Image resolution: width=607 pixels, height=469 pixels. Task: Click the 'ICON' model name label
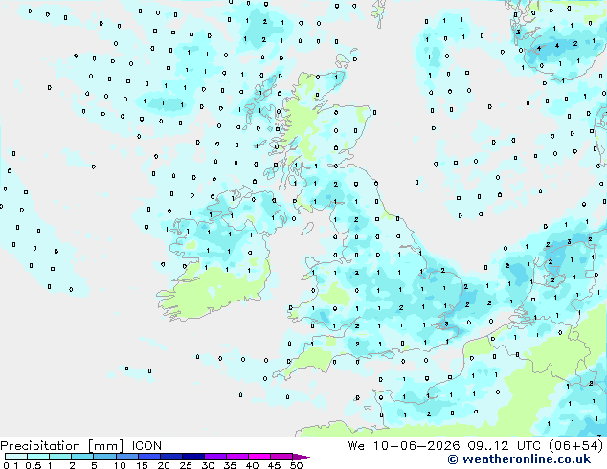coord(146,446)
